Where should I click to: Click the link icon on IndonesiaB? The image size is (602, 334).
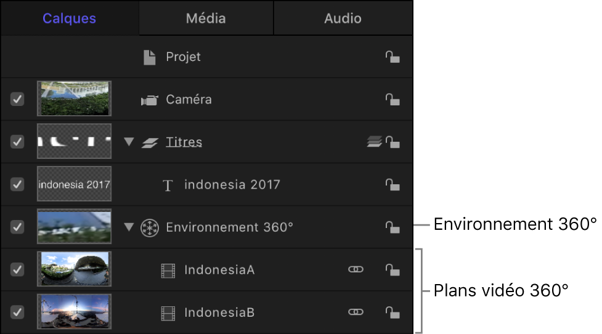click(356, 312)
